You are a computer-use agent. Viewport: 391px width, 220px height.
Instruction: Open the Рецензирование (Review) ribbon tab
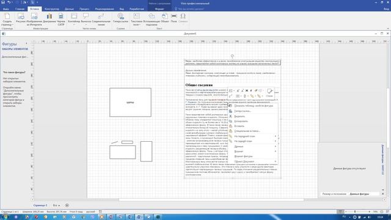104,9
